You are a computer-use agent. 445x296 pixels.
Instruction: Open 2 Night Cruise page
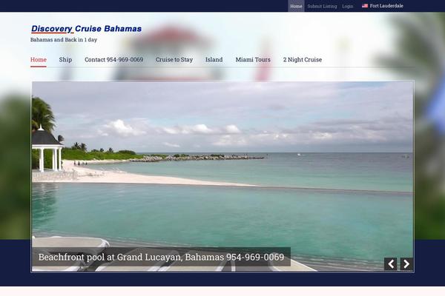pos(303,59)
